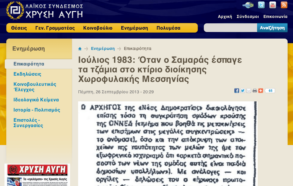Open the YouTube channel icon
Viewport: 293px width, 186px height.
point(273,5)
